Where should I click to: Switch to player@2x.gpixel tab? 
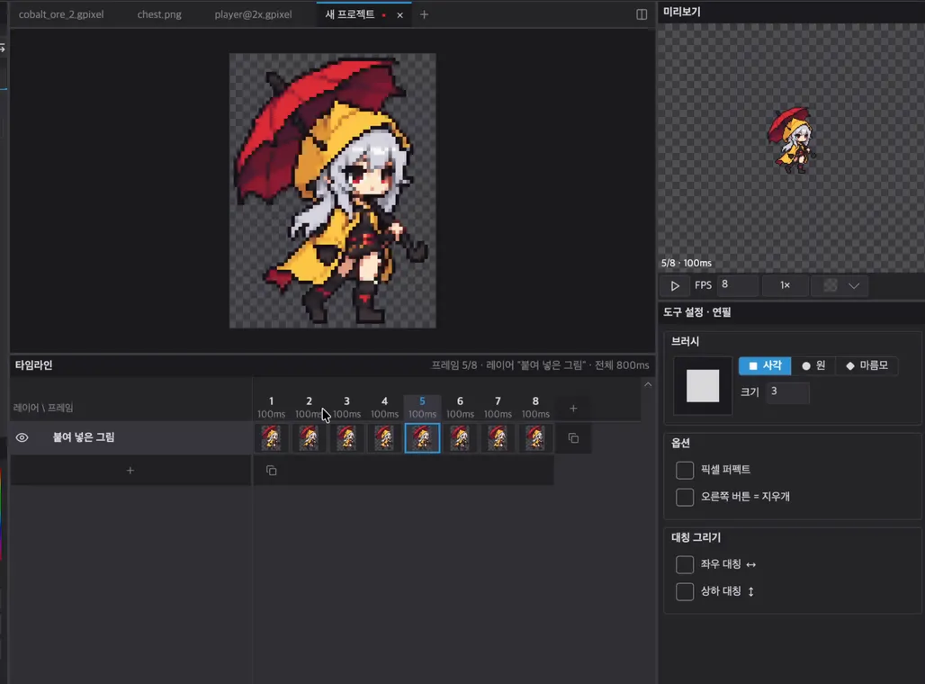pyautogui.click(x=253, y=14)
